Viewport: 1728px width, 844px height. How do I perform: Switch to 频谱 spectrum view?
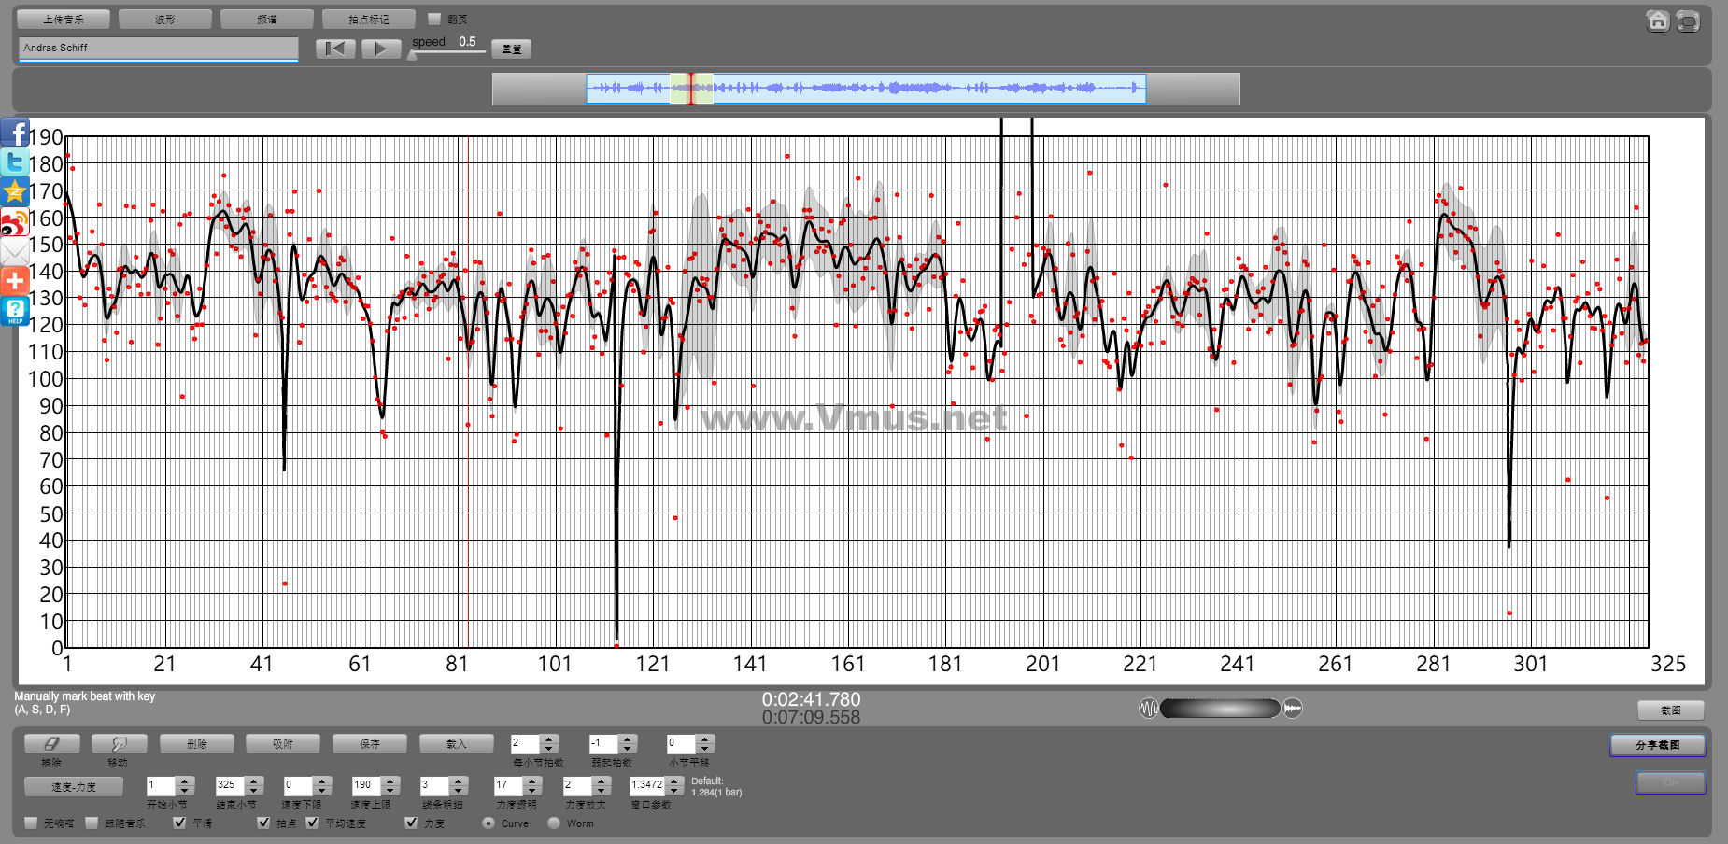coord(267,19)
